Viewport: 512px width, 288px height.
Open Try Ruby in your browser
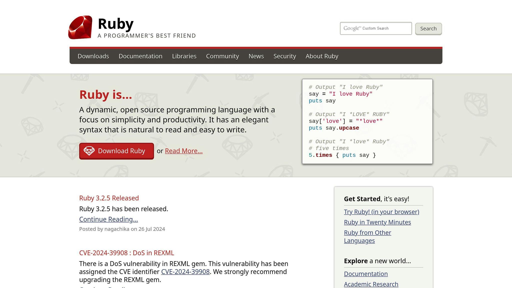[381, 212]
